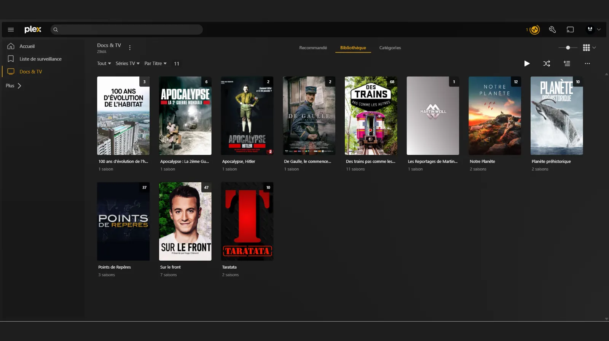Switch to the Recommandé tab

(x=313, y=48)
